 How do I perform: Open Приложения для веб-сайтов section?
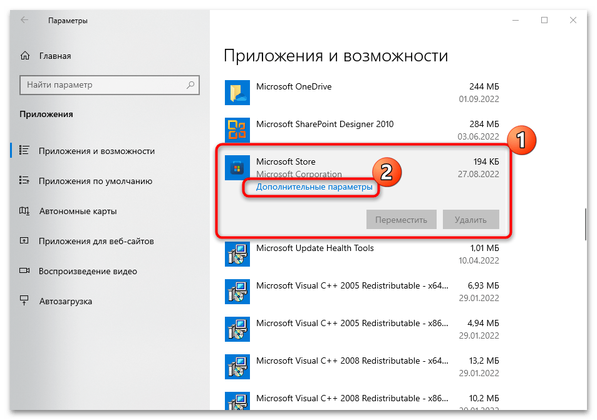click(96, 241)
